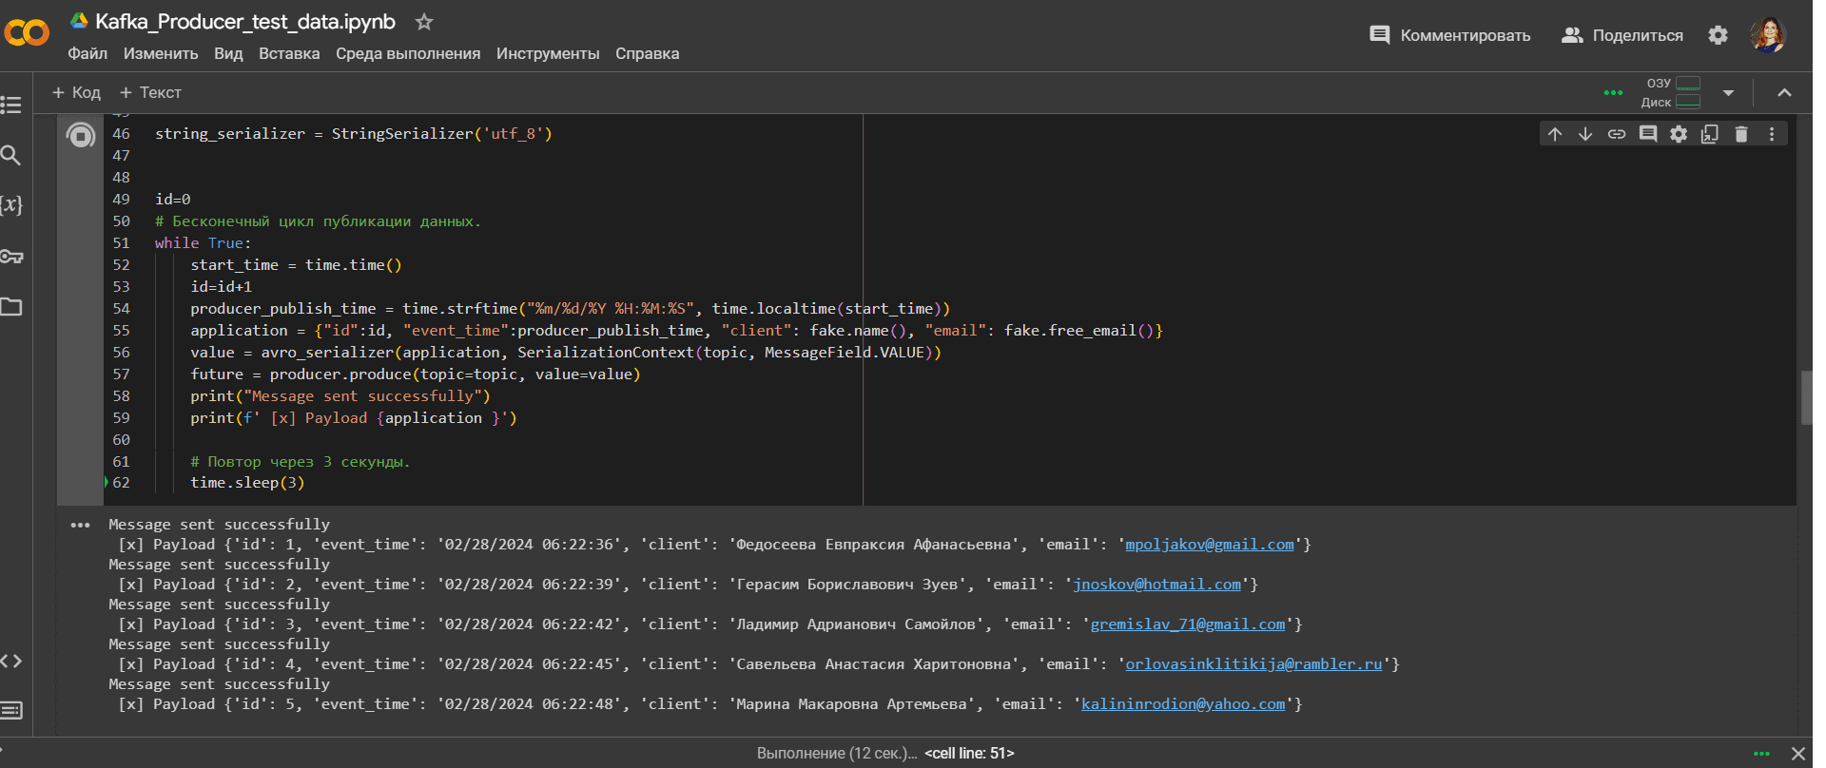Delete the current cell
The image size is (1826, 768).
pos(1741,134)
